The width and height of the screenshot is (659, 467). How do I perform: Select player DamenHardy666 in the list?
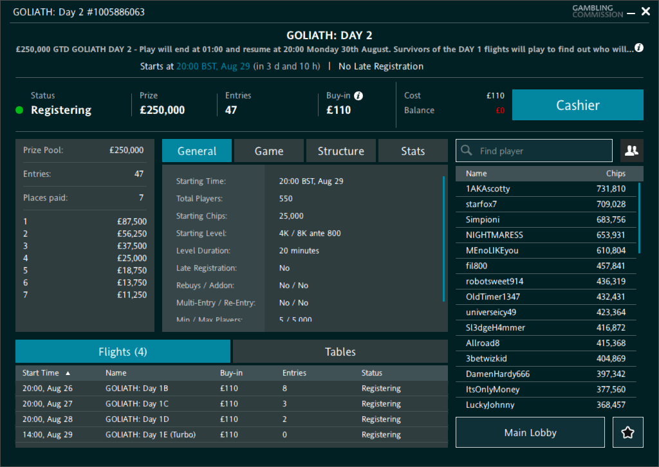pyautogui.click(x=546, y=374)
